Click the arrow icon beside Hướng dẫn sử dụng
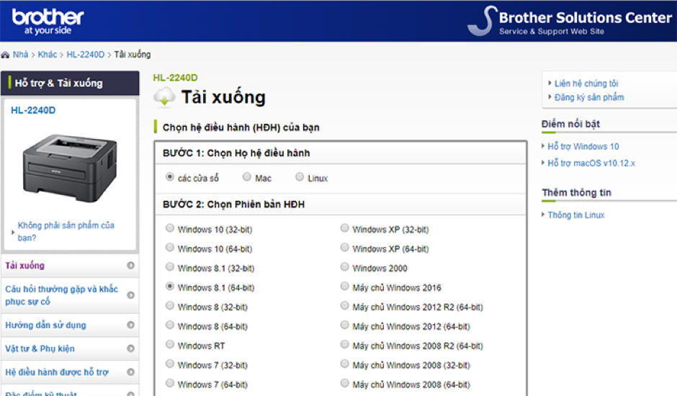 (130, 325)
